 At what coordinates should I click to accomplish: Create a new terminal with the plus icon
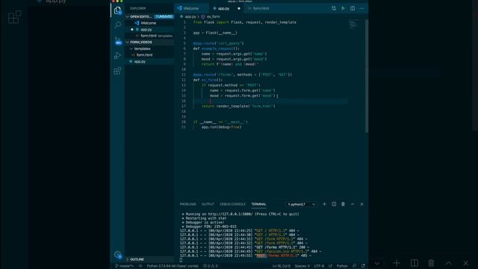324,204
